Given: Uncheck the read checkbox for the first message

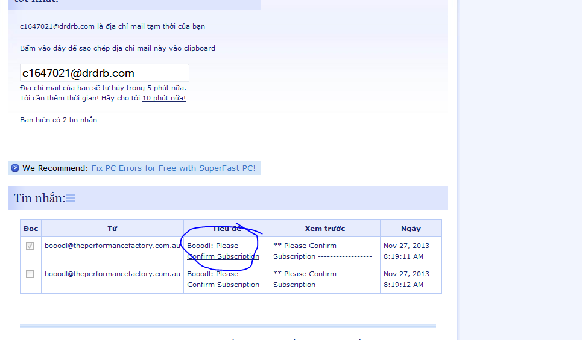Looking at the screenshot, I should coord(30,246).
